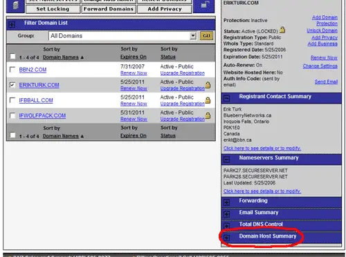Sort by Domain Names in bottom header
The width and height of the screenshot is (346, 257).
click(x=61, y=136)
